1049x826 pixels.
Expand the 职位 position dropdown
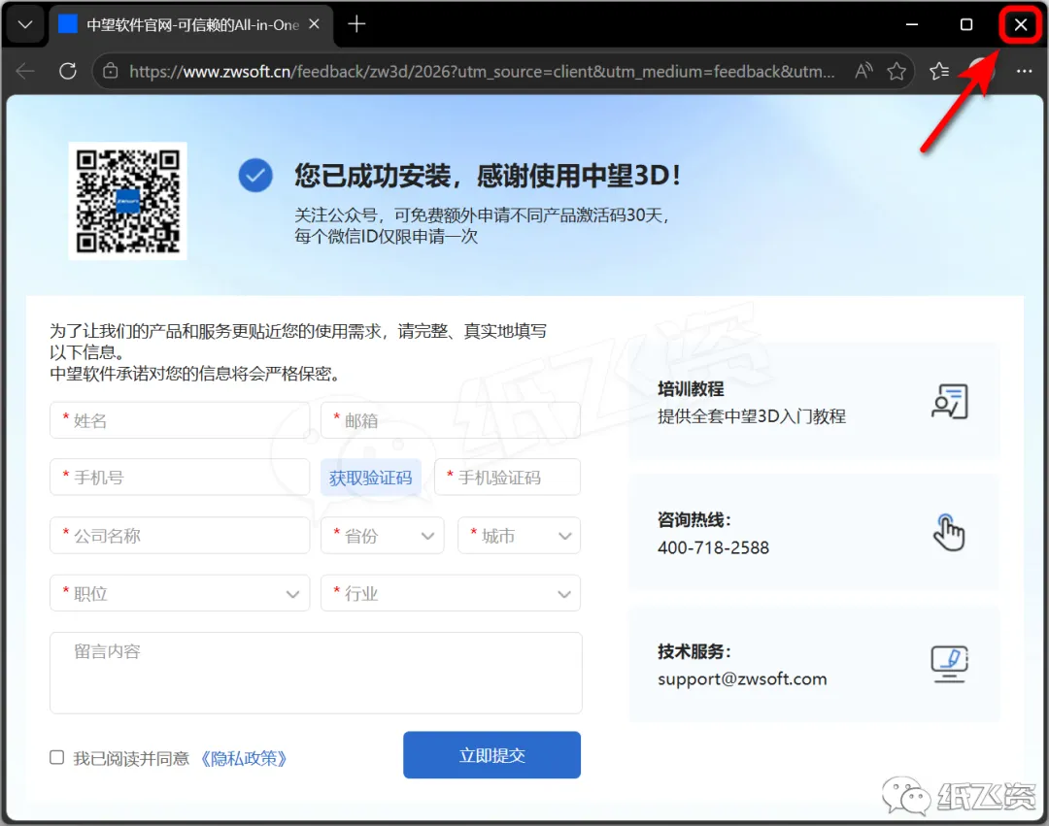click(x=180, y=593)
